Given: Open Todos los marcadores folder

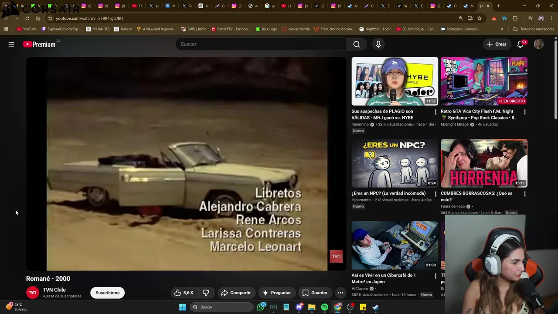Looking at the screenshot, I should coord(534,29).
